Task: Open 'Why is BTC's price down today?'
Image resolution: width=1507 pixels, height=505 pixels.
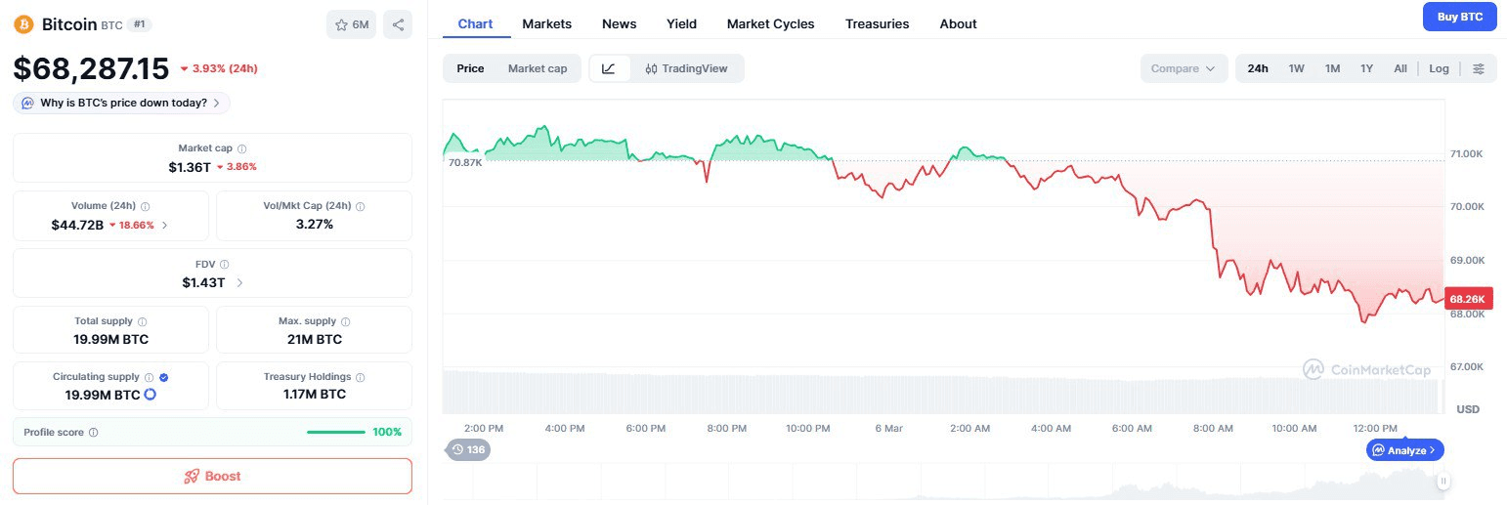Action: 122,103
